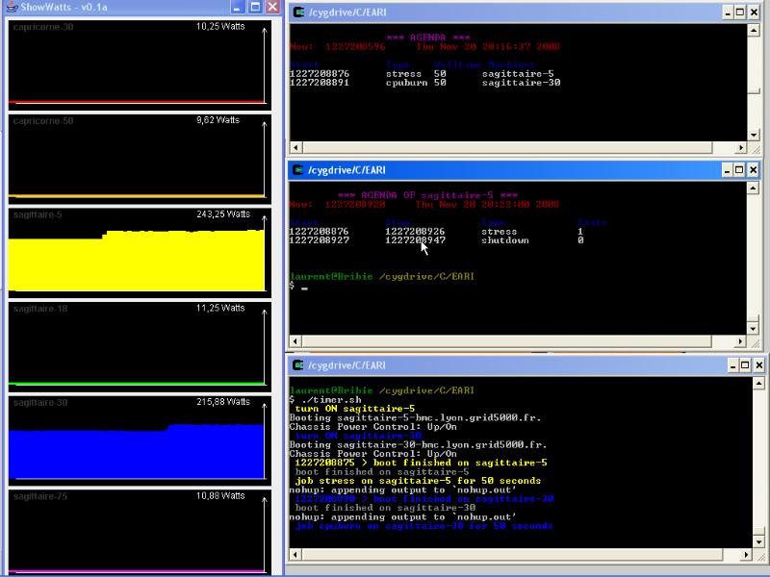Click the sagittaire-75 power graph

click(x=140, y=533)
